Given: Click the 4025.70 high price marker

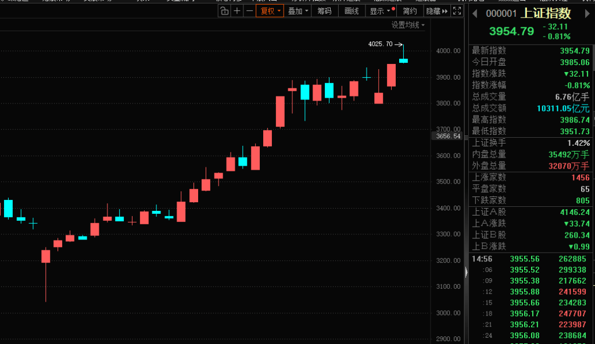Looking at the screenshot, I should point(381,44).
